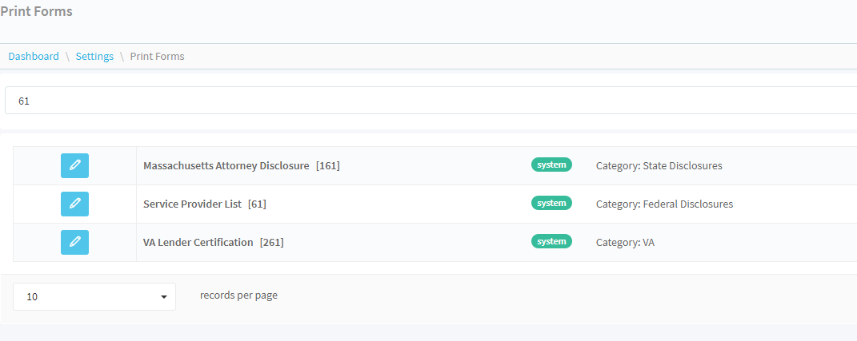This screenshot has width=857, height=341.
Task: Click form number [261] in VA row
Action: [272, 242]
